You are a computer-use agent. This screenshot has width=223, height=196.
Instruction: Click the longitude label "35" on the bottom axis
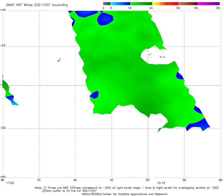coord(39,180)
